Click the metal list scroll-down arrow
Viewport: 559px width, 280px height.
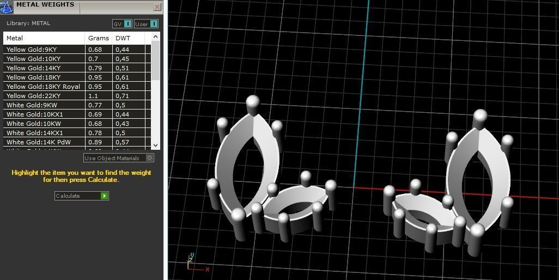click(155, 145)
